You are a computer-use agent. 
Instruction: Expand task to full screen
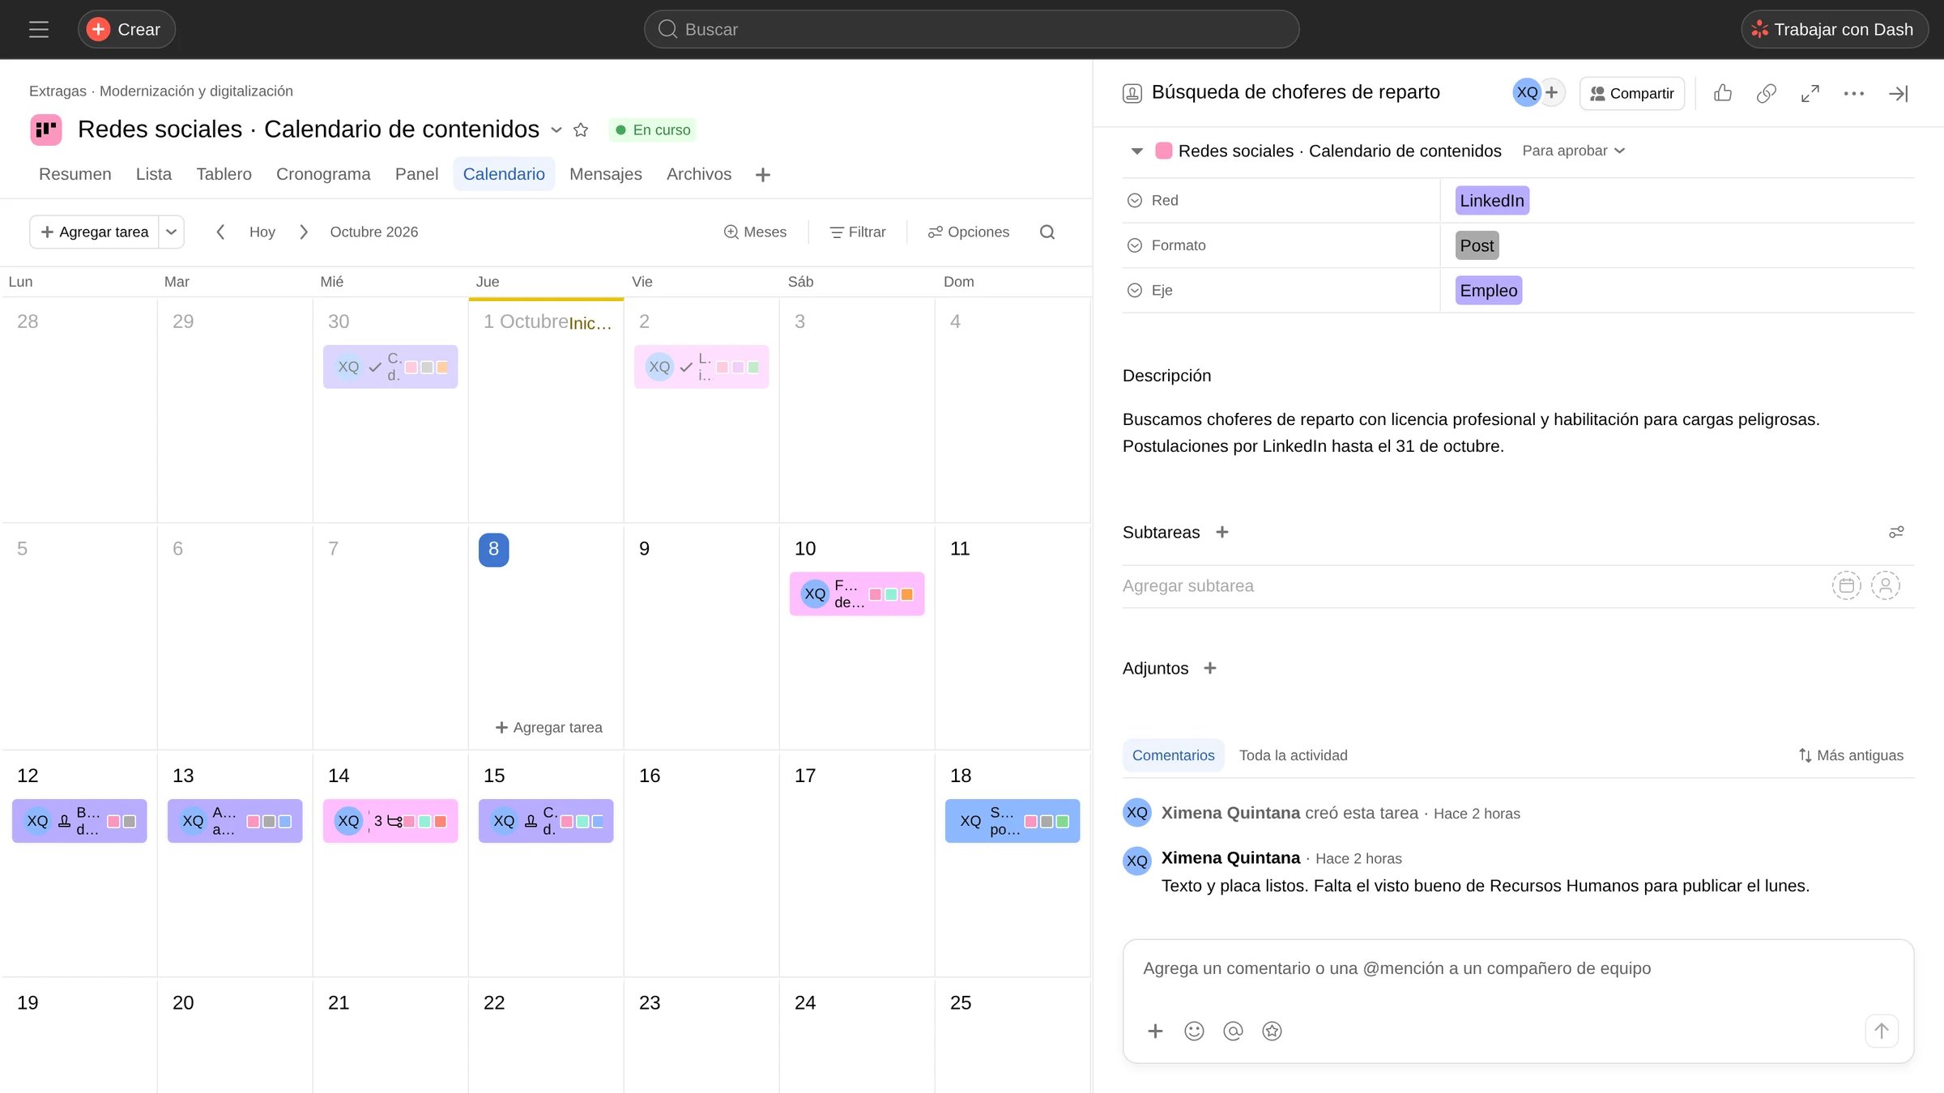[x=1810, y=93]
